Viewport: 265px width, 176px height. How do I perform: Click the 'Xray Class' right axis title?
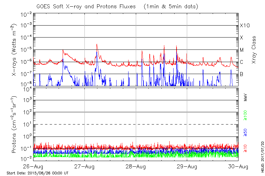point(254,50)
